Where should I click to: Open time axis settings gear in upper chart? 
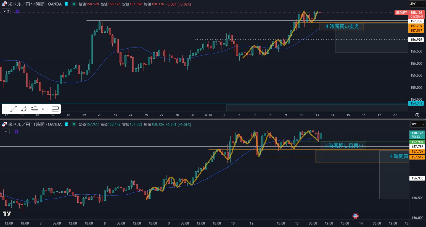(x=417, y=115)
